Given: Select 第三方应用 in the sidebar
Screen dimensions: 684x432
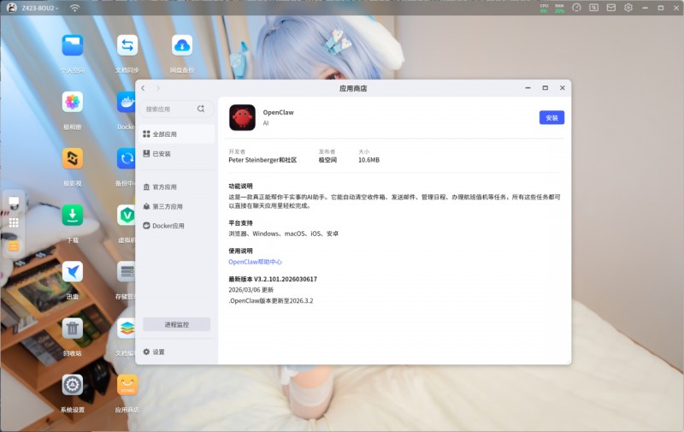Looking at the screenshot, I should pos(177,206).
